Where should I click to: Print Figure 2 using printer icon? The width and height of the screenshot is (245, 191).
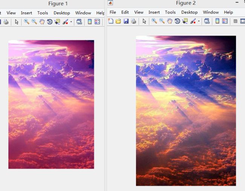click(133, 21)
